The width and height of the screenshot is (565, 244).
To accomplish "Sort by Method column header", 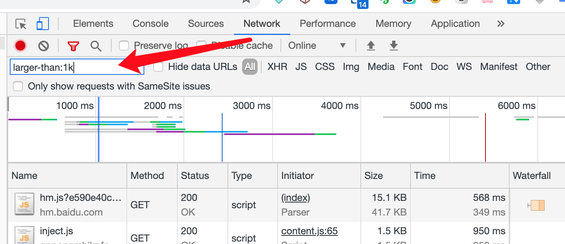I will pos(152,176).
